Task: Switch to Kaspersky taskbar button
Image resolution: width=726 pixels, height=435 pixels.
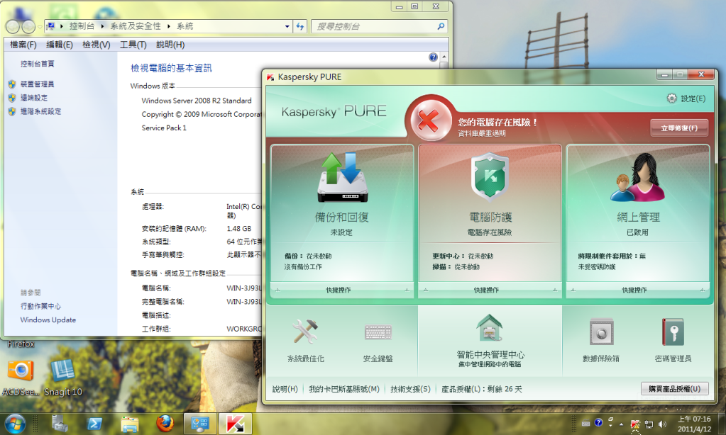Action: coord(235,424)
